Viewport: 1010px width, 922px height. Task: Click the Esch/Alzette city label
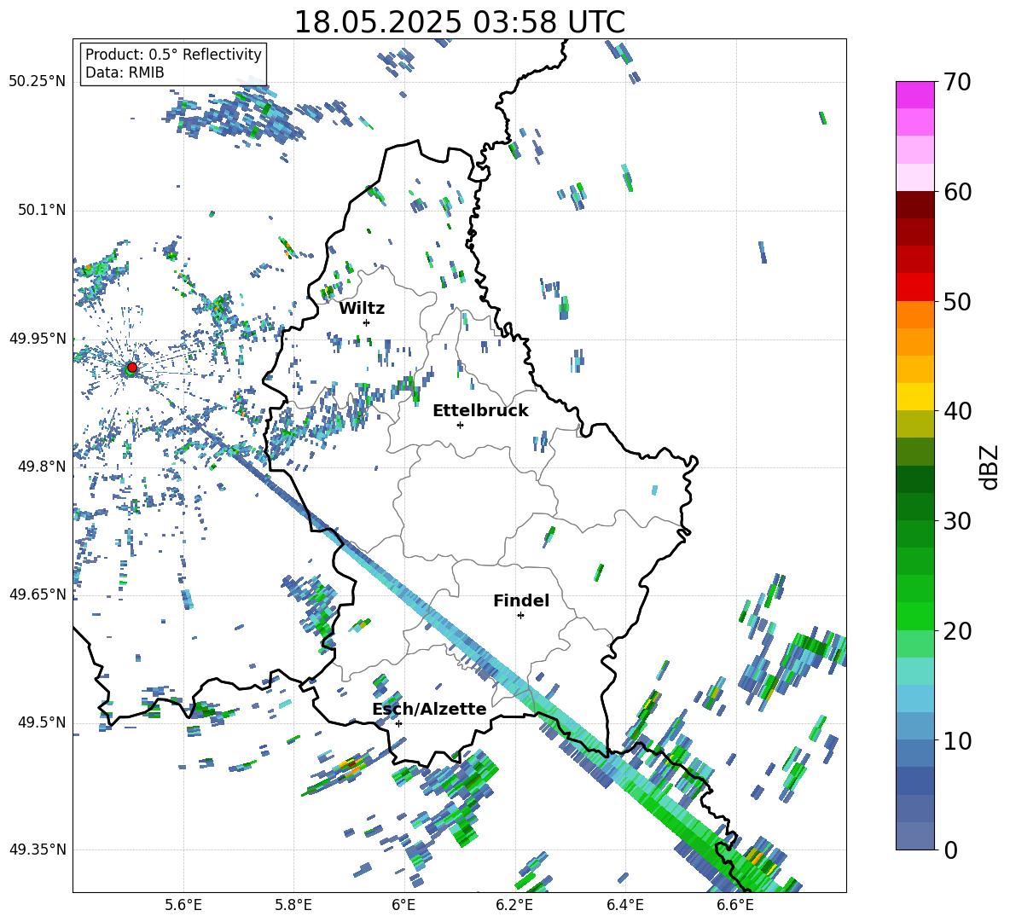tap(429, 709)
